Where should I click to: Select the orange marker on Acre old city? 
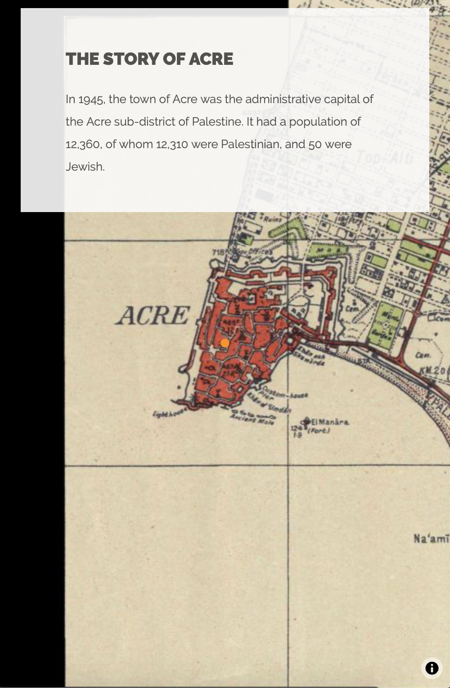click(x=225, y=343)
